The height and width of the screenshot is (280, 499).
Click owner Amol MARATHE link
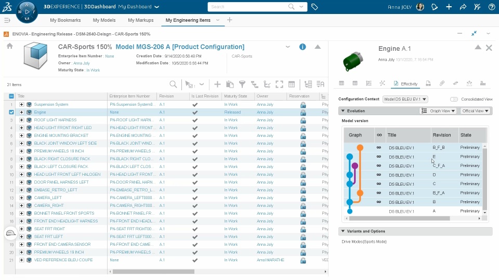tap(270, 260)
